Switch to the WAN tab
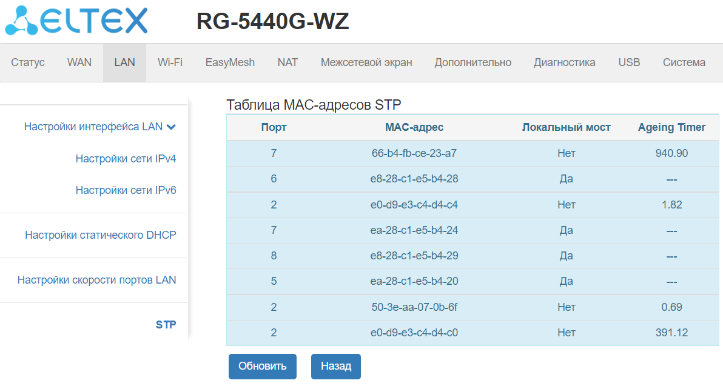The height and width of the screenshot is (386, 723). click(79, 62)
